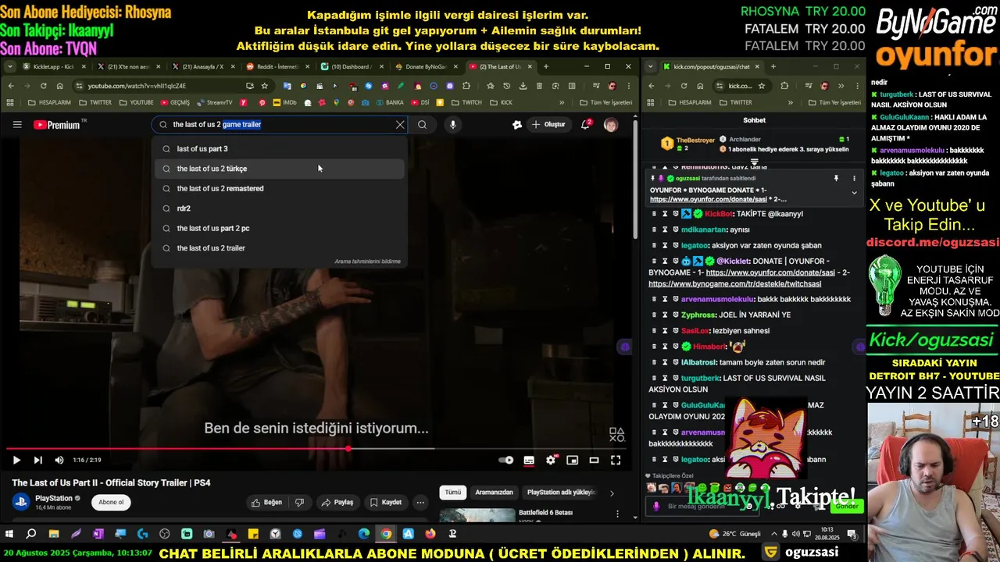Play the video with play button

click(x=16, y=461)
